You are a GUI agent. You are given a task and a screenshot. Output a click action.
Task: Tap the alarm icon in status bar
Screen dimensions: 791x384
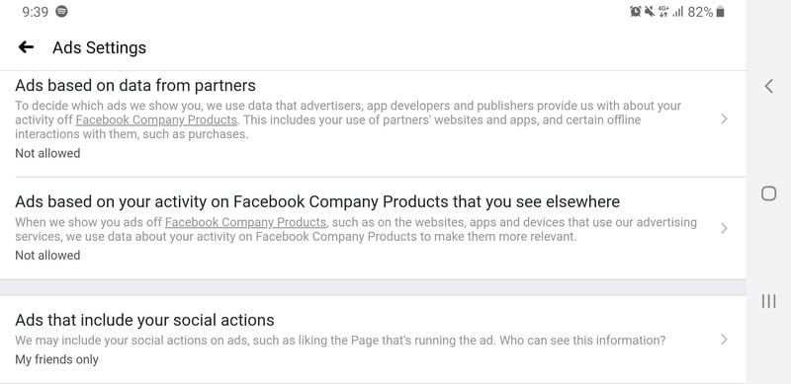tap(635, 12)
